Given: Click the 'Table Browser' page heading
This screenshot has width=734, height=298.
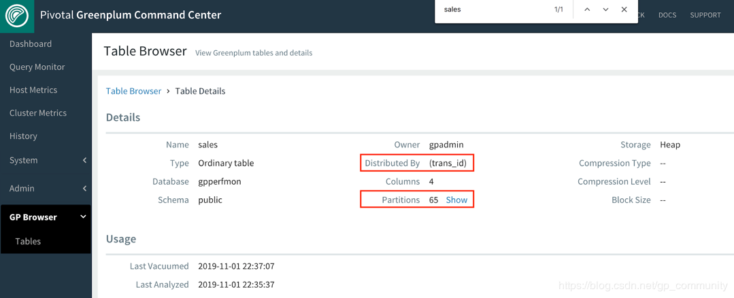Looking at the screenshot, I should 145,51.
